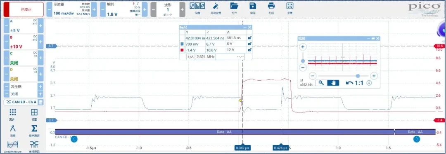This screenshot has height=154, width=446.
Task: Jump to next decoded packet arrow
Action: [417, 139]
